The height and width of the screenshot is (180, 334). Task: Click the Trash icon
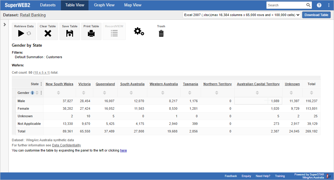coord(161,33)
